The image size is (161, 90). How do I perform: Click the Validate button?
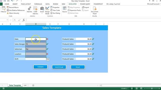click(x=41, y=67)
